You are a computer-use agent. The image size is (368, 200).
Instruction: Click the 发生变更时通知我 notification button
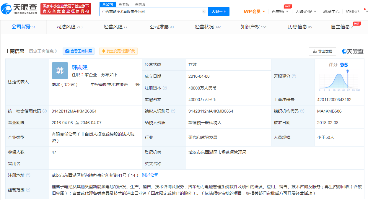[118, 51]
